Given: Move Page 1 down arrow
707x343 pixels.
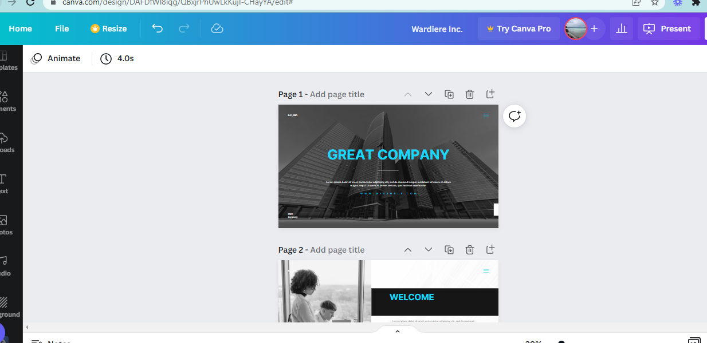Looking at the screenshot, I should [x=429, y=94].
